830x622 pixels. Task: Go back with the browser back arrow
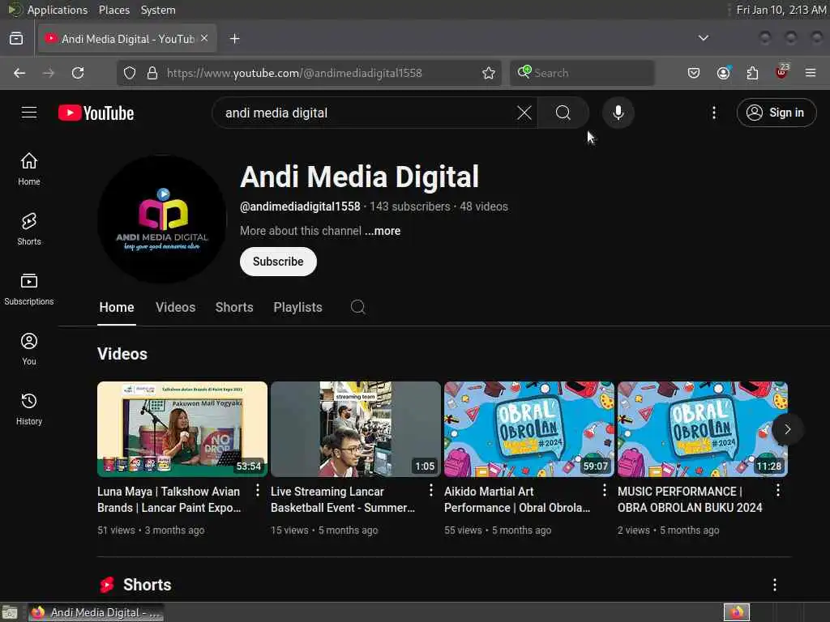click(x=19, y=73)
